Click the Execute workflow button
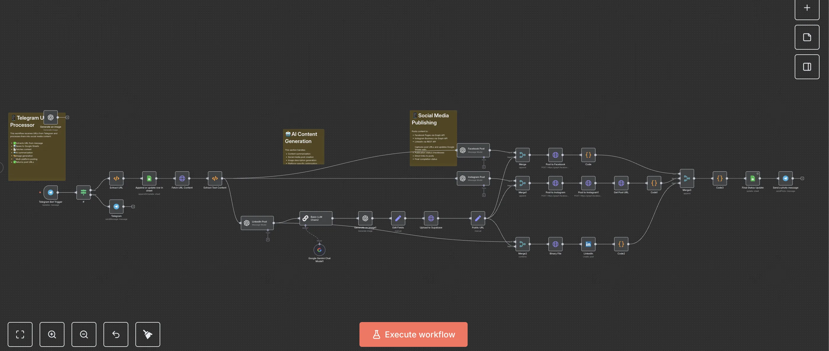 pos(413,334)
